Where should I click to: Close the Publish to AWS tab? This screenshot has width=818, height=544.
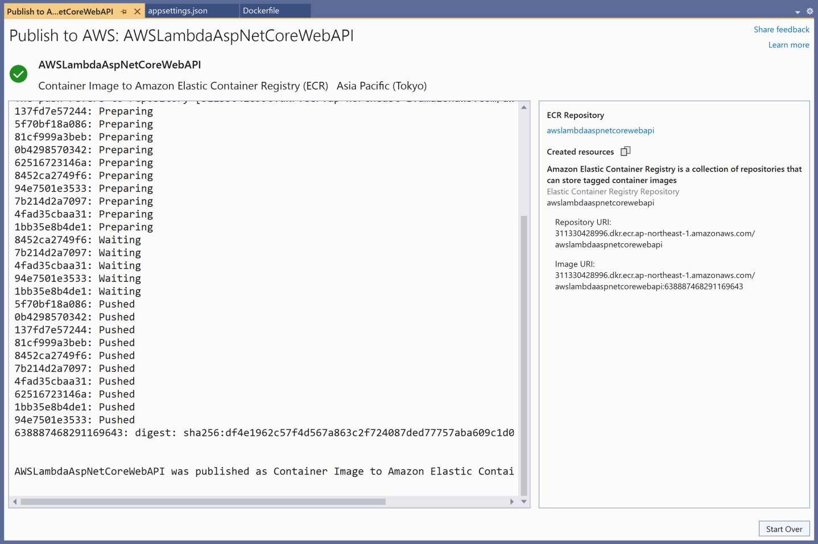pyautogui.click(x=137, y=11)
